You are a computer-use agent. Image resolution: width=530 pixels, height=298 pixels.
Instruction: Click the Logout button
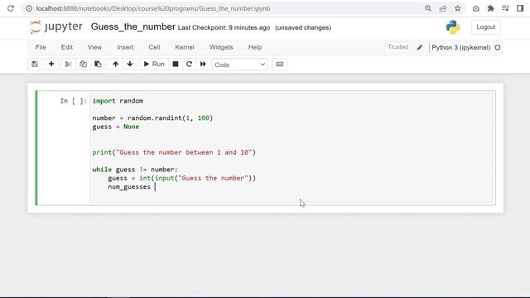tap(486, 27)
